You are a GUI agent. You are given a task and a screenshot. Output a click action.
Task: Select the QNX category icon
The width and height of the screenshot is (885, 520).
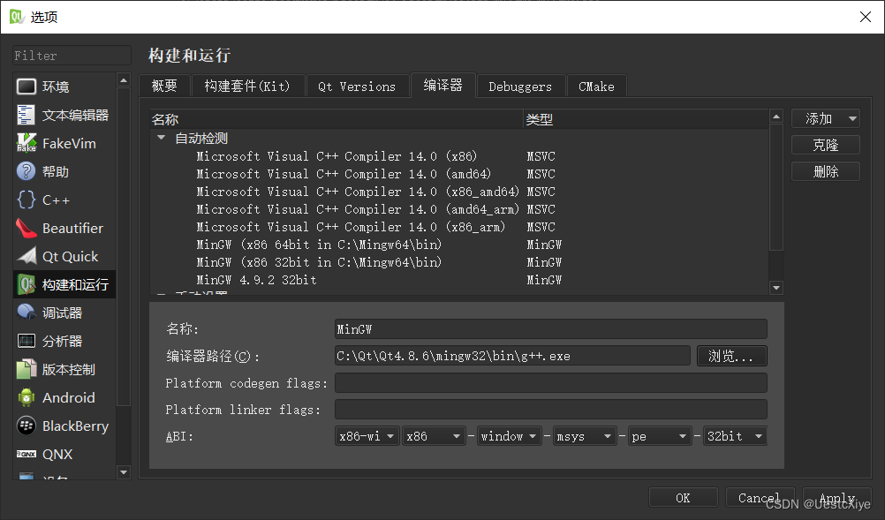tap(26, 454)
